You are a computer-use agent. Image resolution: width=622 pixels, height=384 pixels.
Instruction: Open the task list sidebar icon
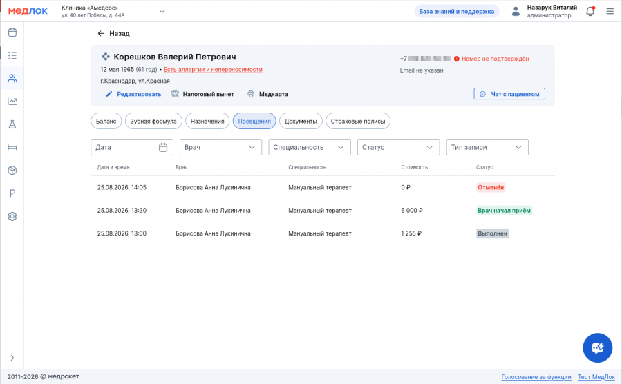pyautogui.click(x=12, y=55)
